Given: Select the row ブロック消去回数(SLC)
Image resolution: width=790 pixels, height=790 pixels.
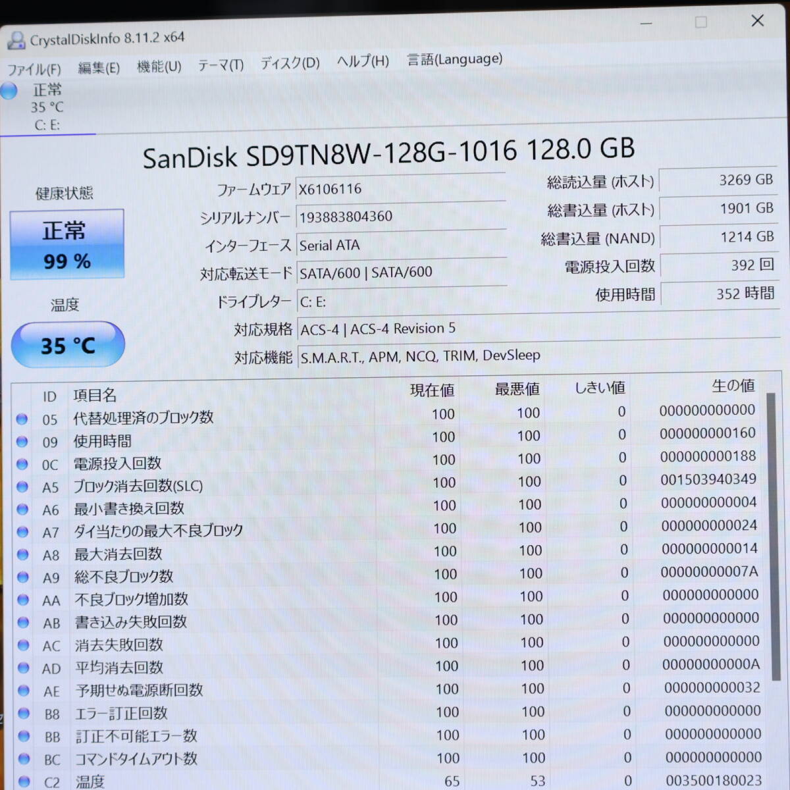Looking at the screenshot, I should coord(390,485).
